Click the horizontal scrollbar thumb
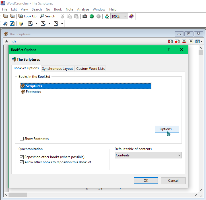Viewport: 206px width, 200px height. tap(18, 195)
